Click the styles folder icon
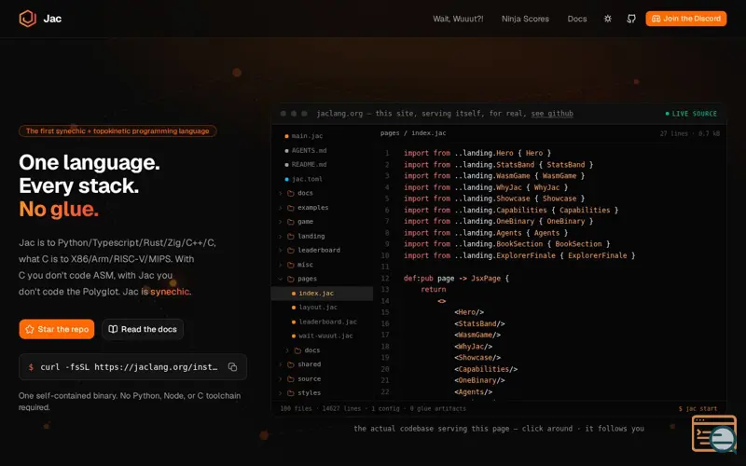Image resolution: width=746 pixels, height=466 pixels. coord(291,393)
